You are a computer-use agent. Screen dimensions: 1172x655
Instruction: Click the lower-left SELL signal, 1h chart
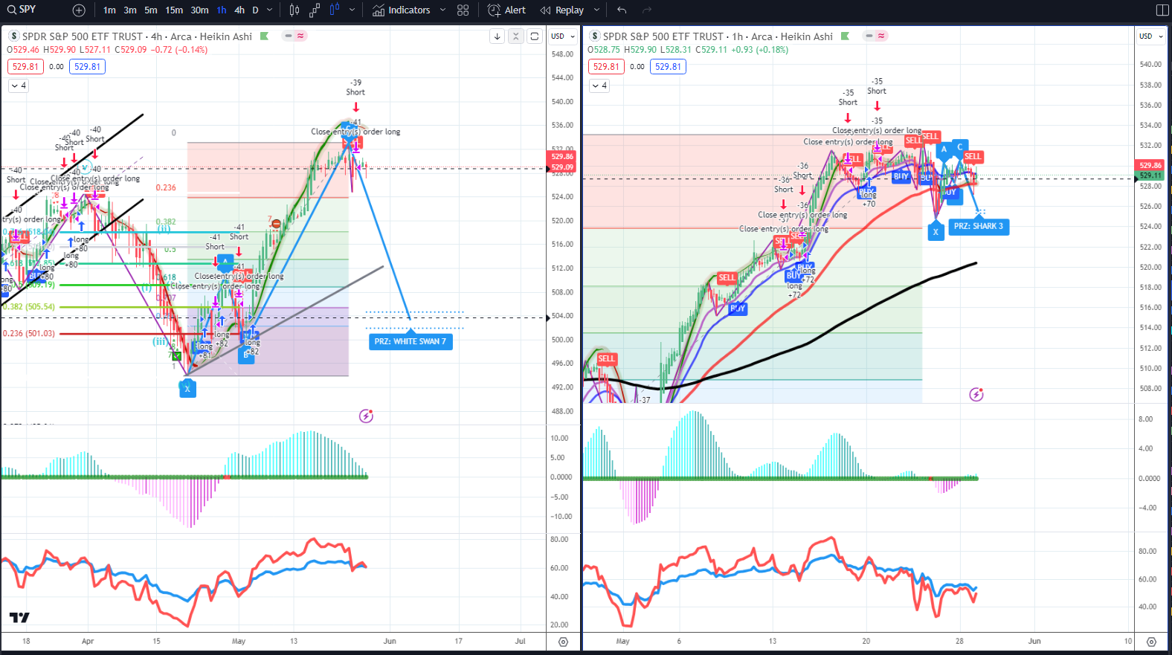point(607,358)
